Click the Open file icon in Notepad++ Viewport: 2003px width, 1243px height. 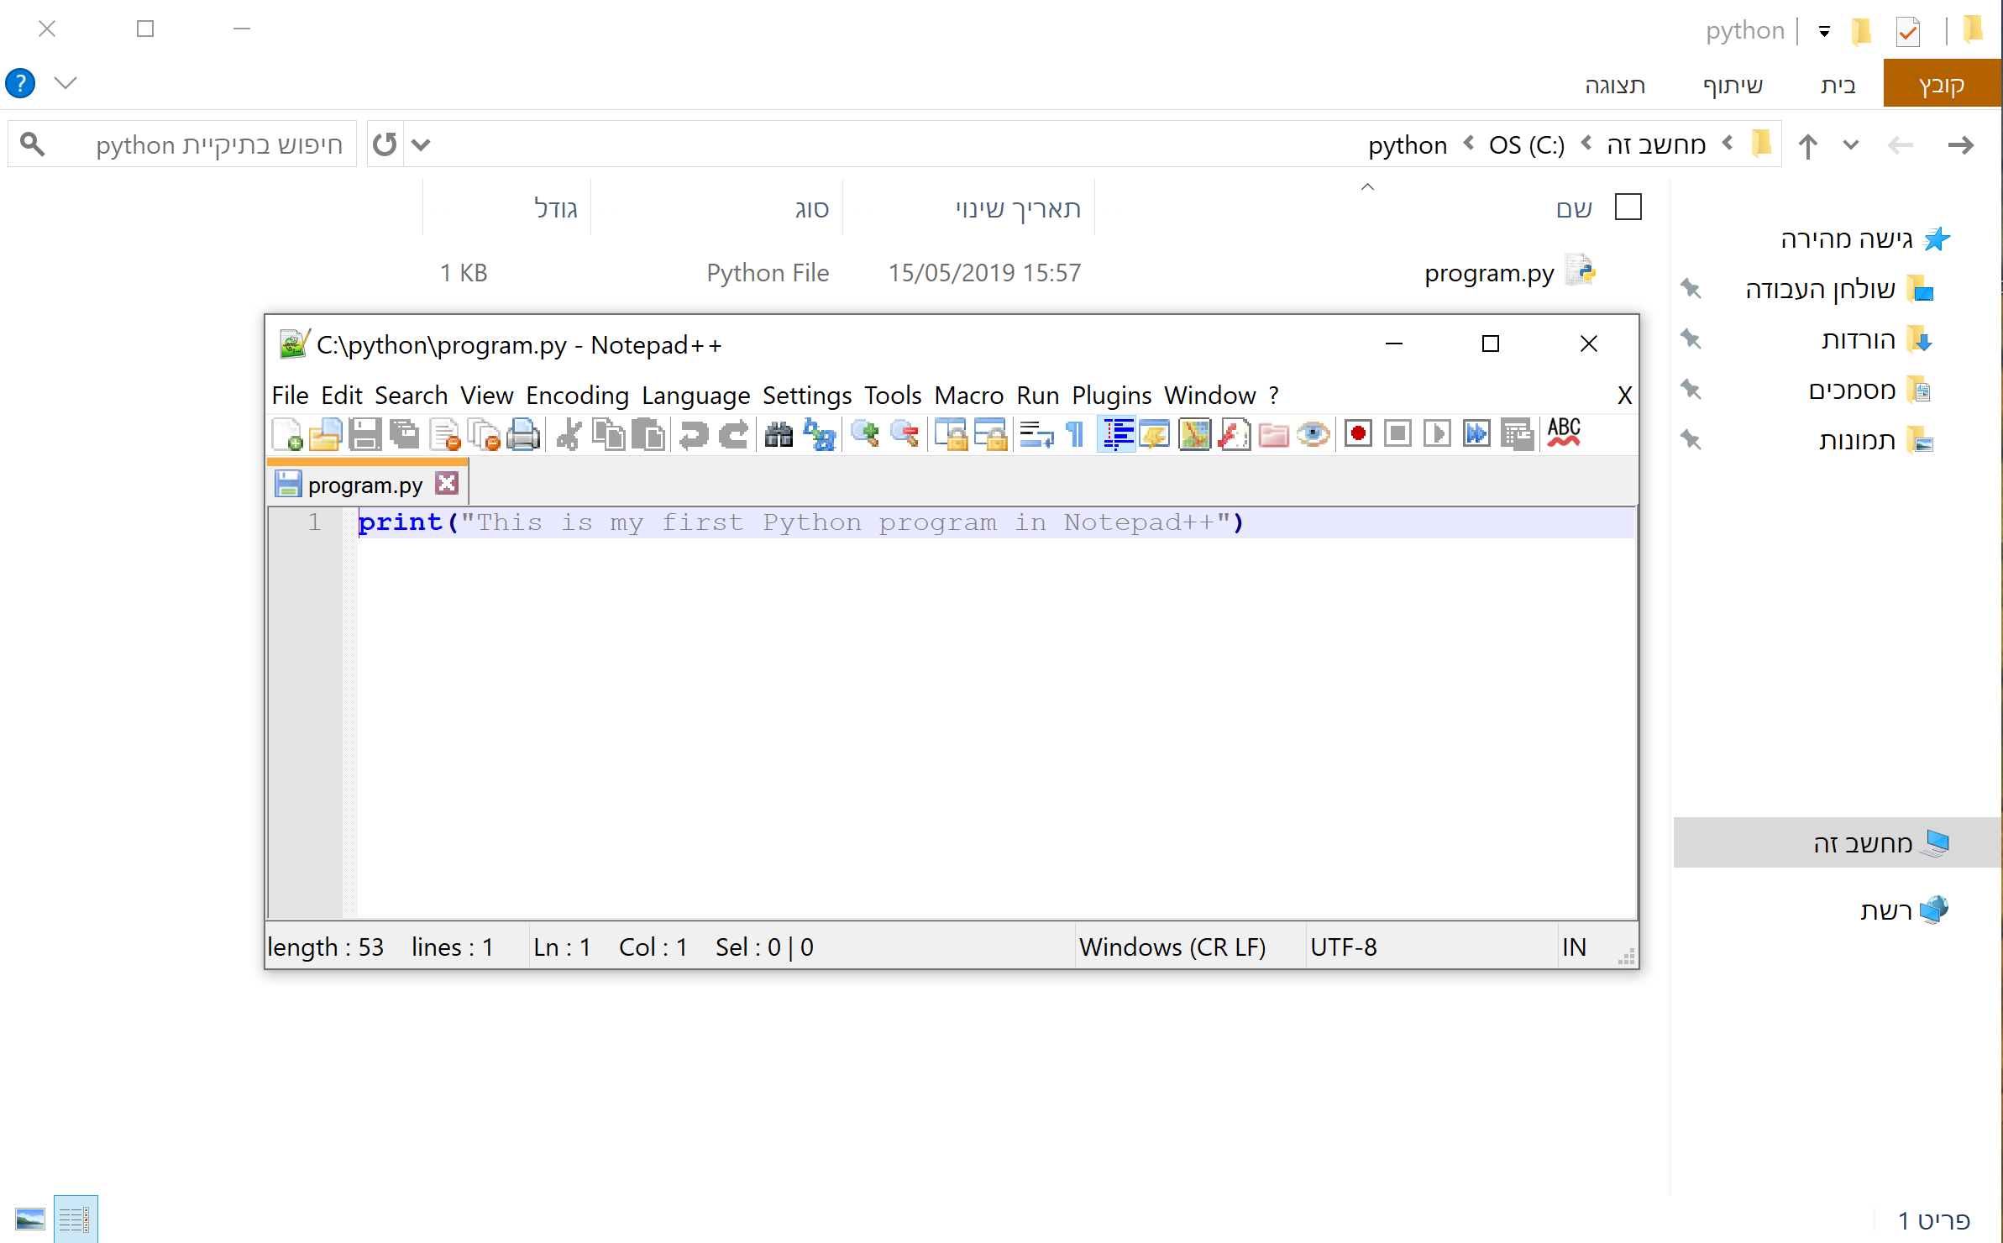pyautogui.click(x=325, y=434)
